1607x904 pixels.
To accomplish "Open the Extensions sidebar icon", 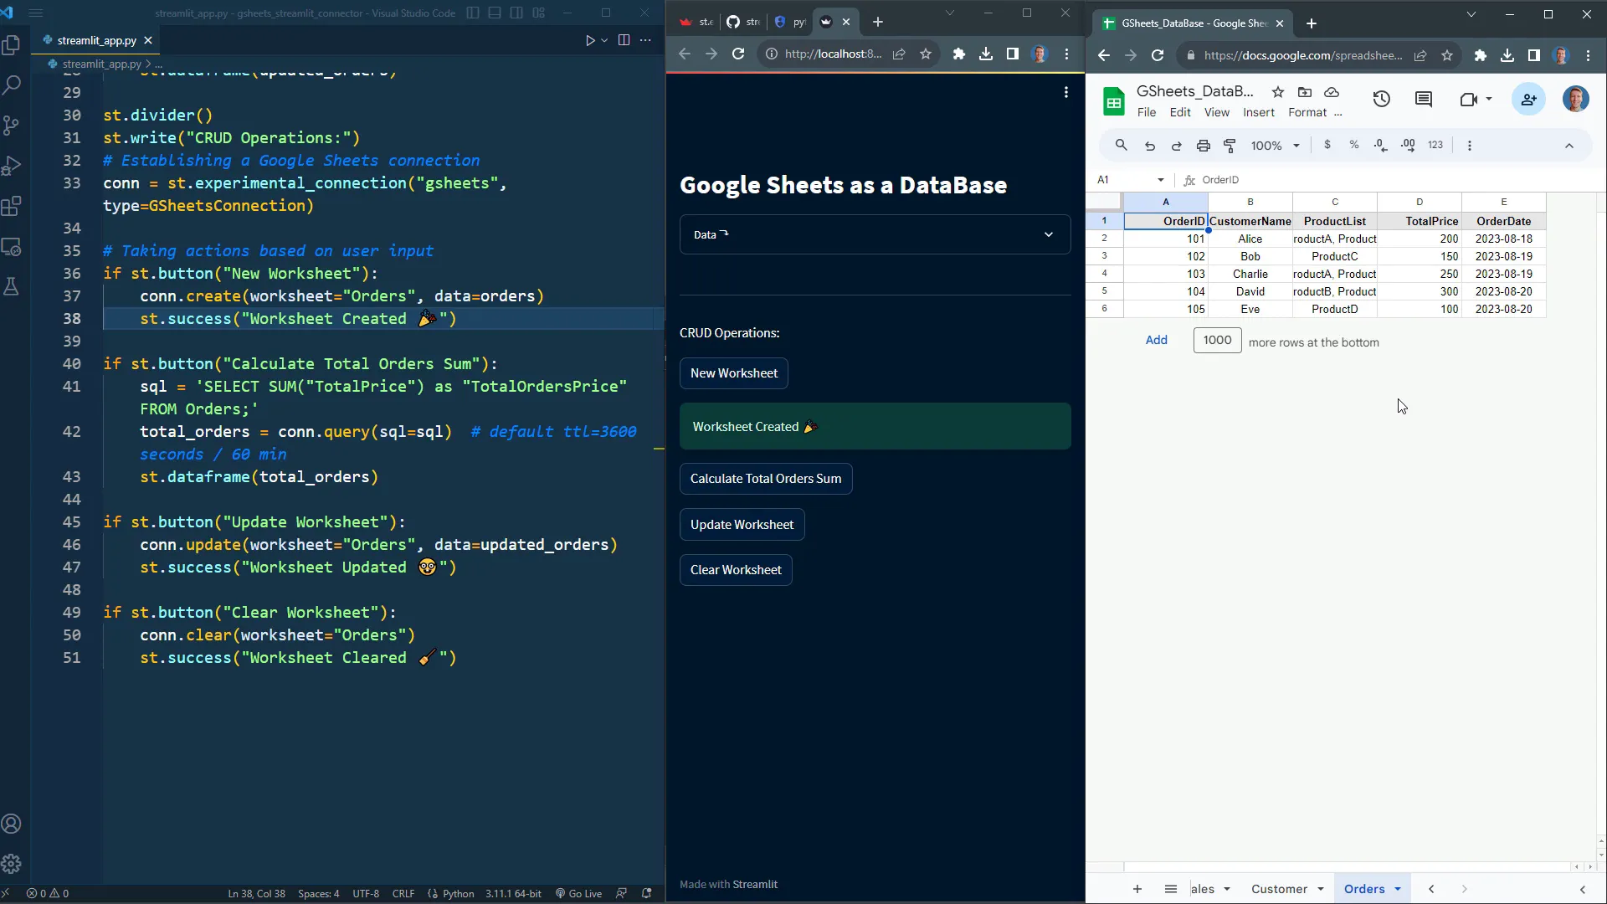I will (12, 206).
